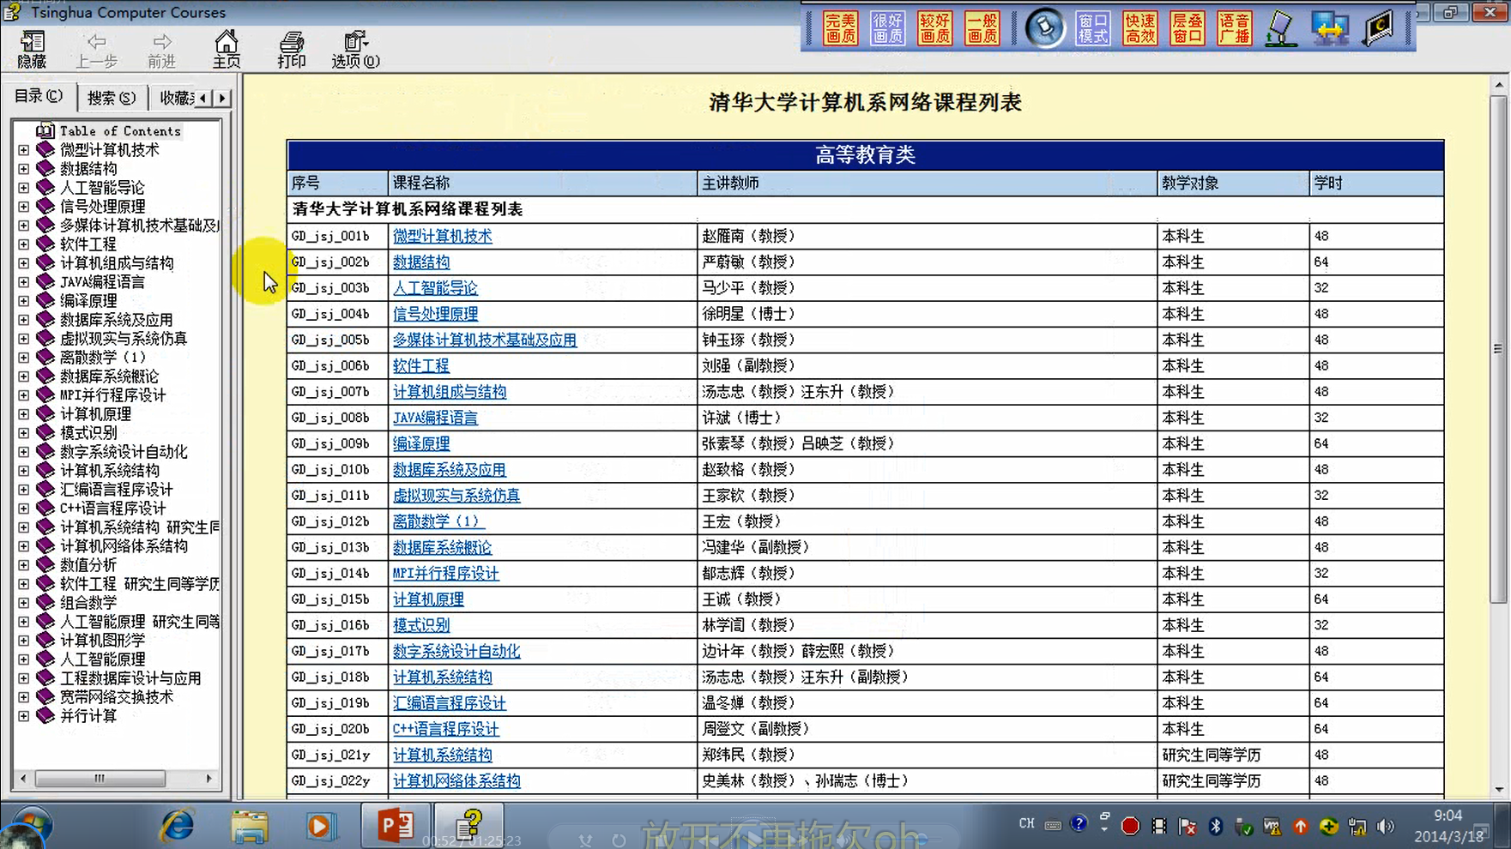Expand the 人工智能导论 node in the contents tree
This screenshot has height=849, width=1511.
[24, 188]
